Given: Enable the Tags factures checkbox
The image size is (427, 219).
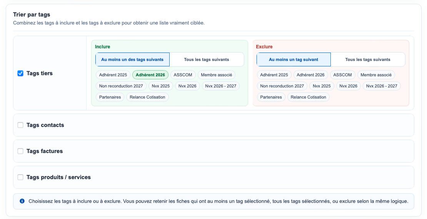Looking at the screenshot, I should point(20,151).
